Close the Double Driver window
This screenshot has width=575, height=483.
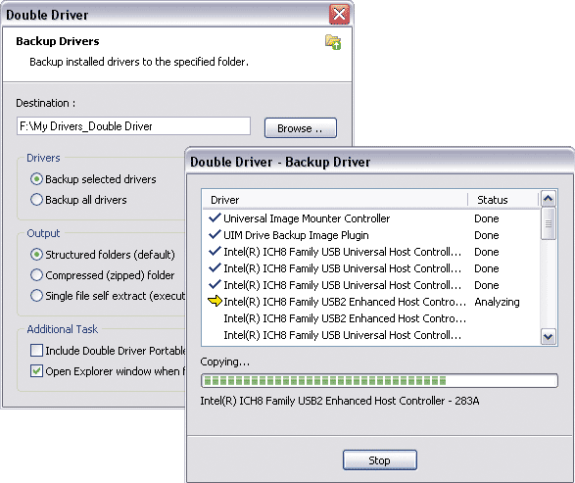[x=339, y=15]
